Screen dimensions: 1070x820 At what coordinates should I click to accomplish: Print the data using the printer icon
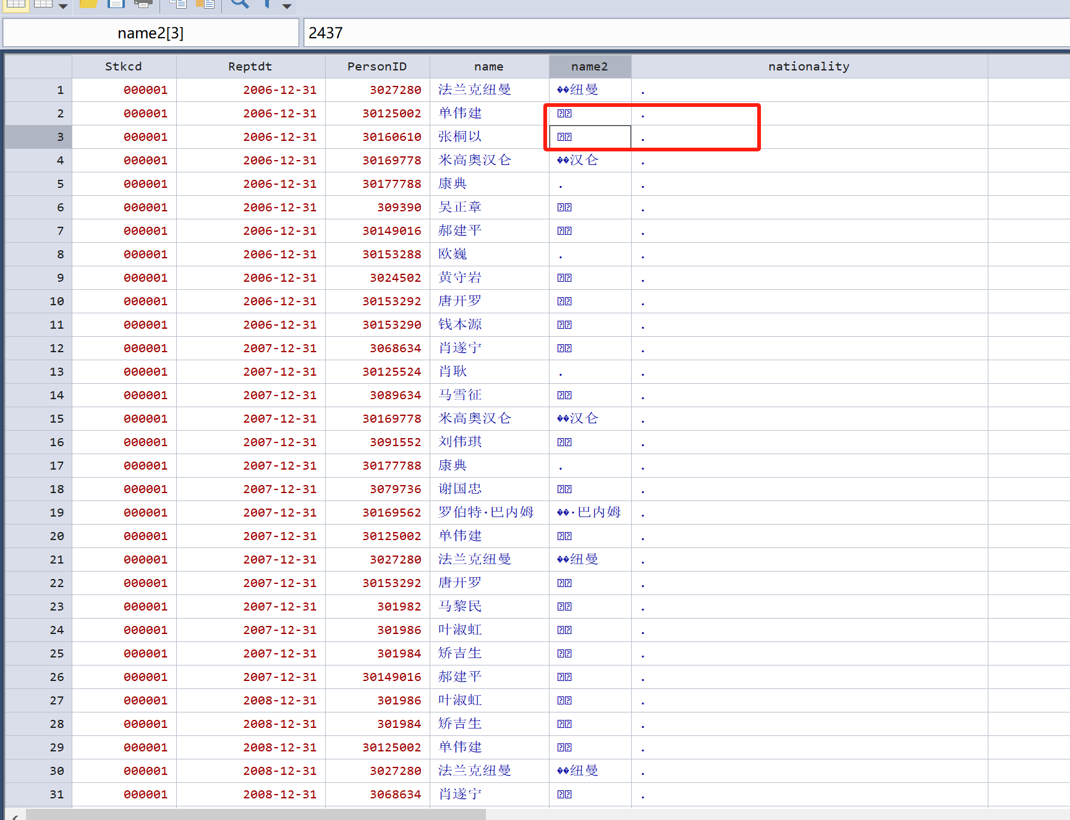click(x=143, y=4)
